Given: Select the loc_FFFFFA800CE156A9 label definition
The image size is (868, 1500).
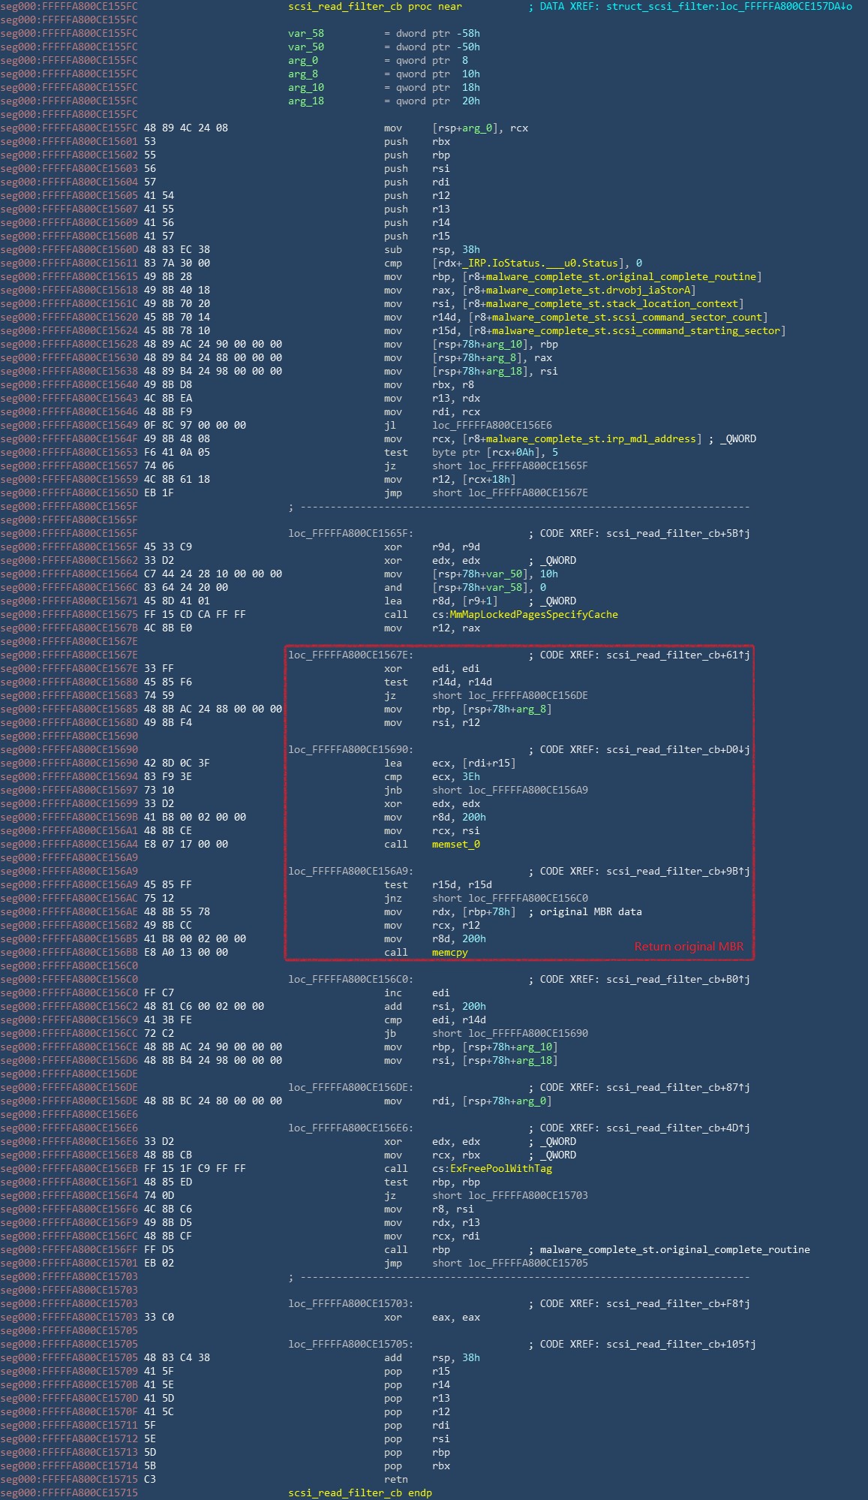Looking at the screenshot, I should pyautogui.click(x=350, y=871).
